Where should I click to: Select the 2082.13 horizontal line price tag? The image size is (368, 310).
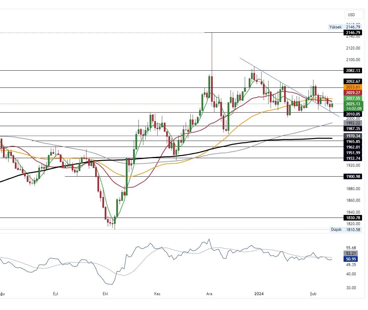click(x=353, y=71)
